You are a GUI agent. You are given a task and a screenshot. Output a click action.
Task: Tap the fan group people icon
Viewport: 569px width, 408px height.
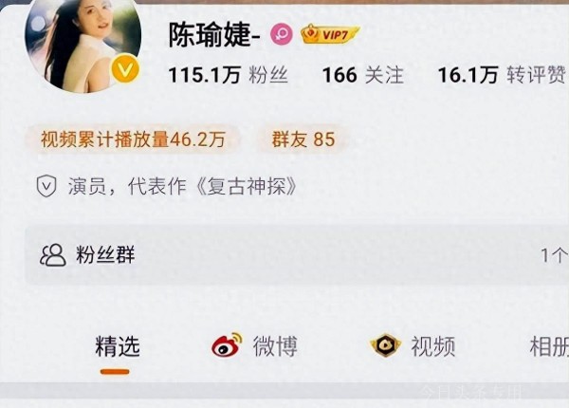point(53,255)
